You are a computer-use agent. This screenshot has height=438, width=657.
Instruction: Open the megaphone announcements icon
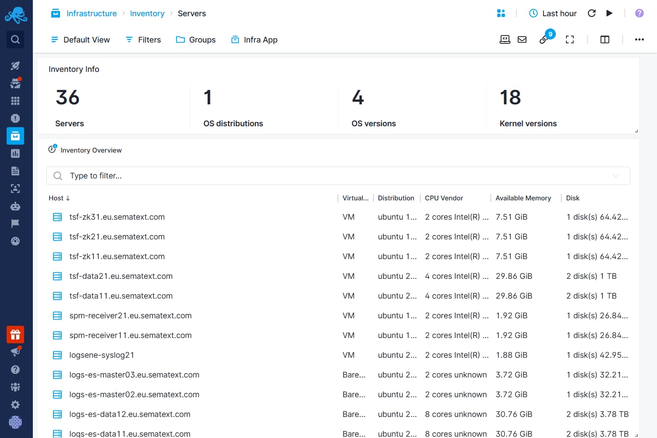tap(15, 352)
